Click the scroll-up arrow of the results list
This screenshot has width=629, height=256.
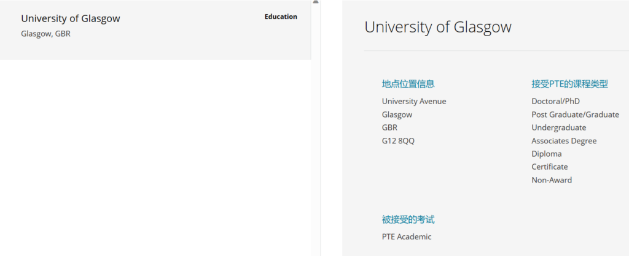(x=316, y=2)
